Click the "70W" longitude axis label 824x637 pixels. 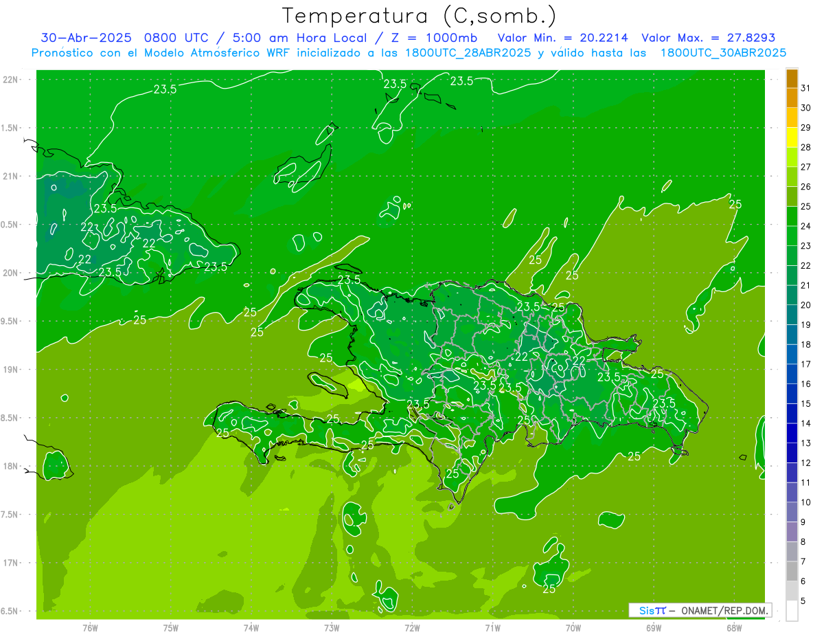[573, 628]
